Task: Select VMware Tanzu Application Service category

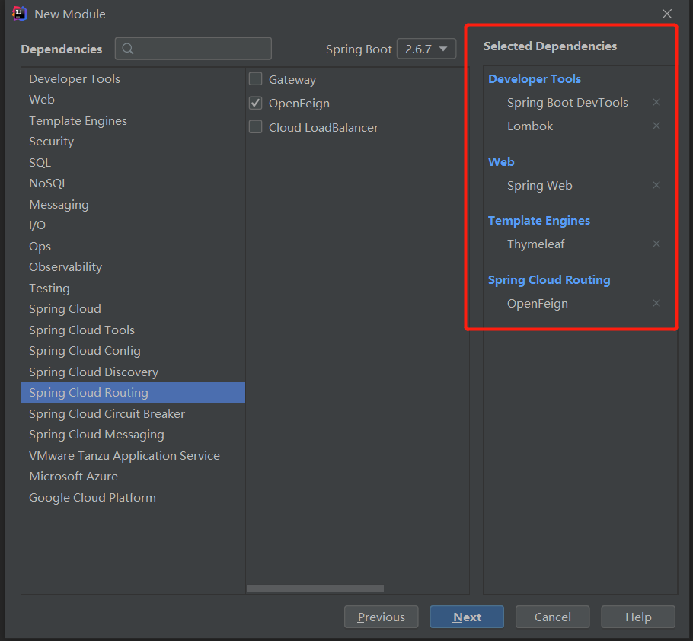Action: point(133,455)
